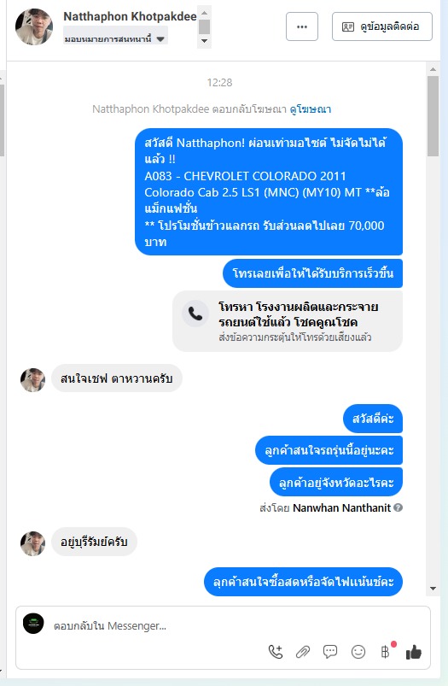The height and width of the screenshot is (686, 448).
Task: Click customer avatar beside อยู่บุรีรัมย์ครับ message
Action: [32, 543]
